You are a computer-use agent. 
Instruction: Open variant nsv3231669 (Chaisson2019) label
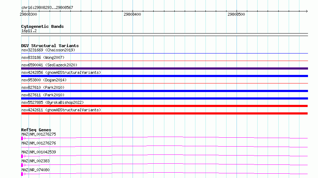point(48,50)
